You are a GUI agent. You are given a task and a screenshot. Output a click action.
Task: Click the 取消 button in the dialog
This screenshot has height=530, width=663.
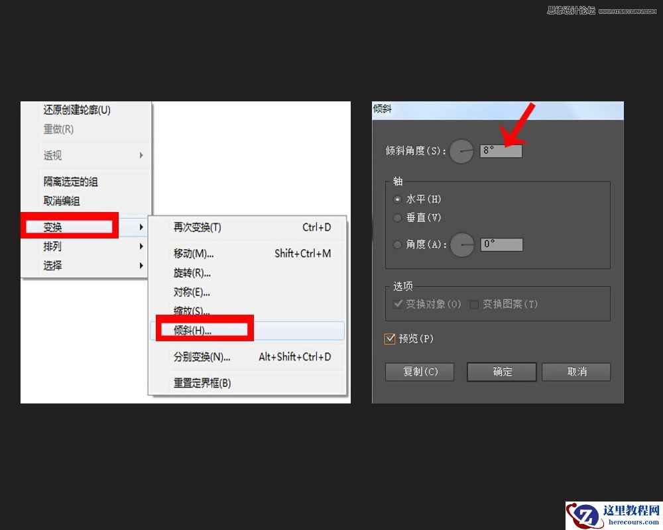tap(576, 372)
